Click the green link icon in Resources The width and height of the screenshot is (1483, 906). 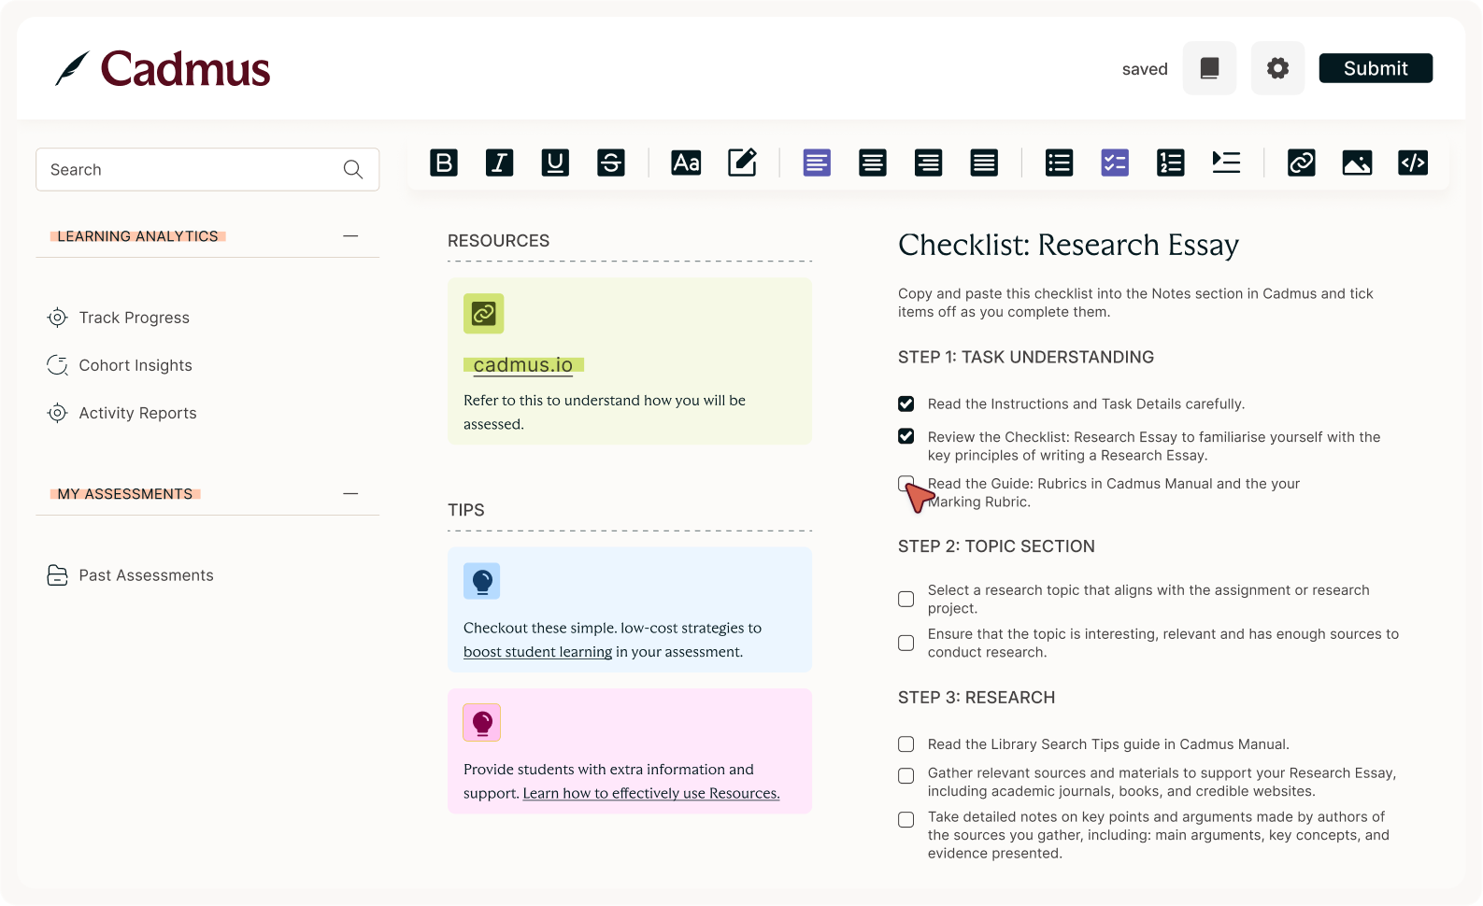483,314
